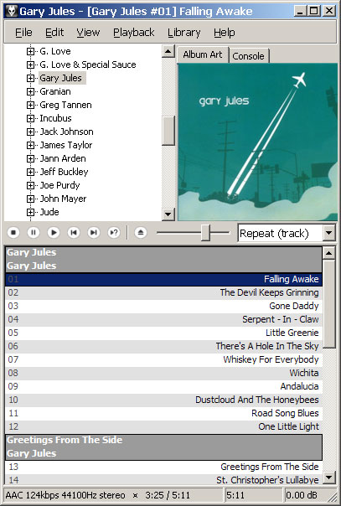Switch to the Console tab

tap(248, 56)
